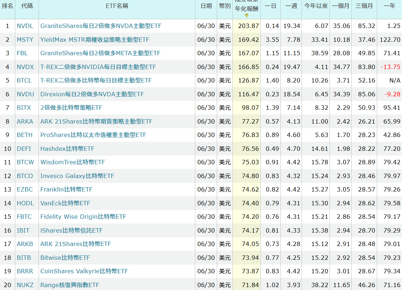Open the NUKZ ticker link
The width and height of the screenshot is (403, 290).
tap(25, 285)
